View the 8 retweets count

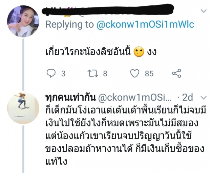point(105,74)
